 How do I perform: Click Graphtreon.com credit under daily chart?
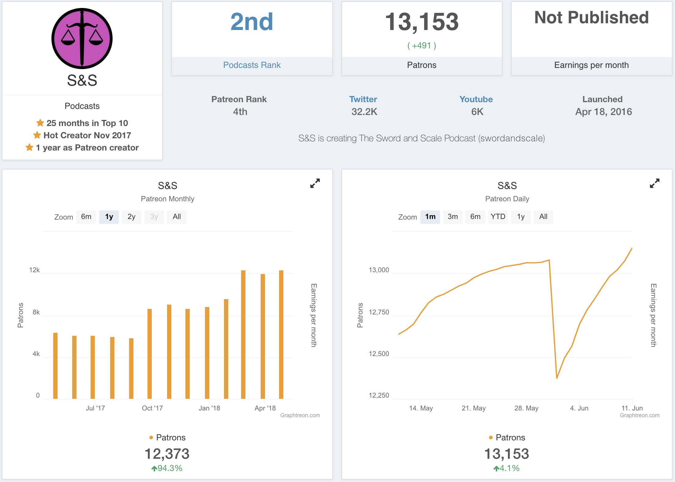click(x=640, y=415)
